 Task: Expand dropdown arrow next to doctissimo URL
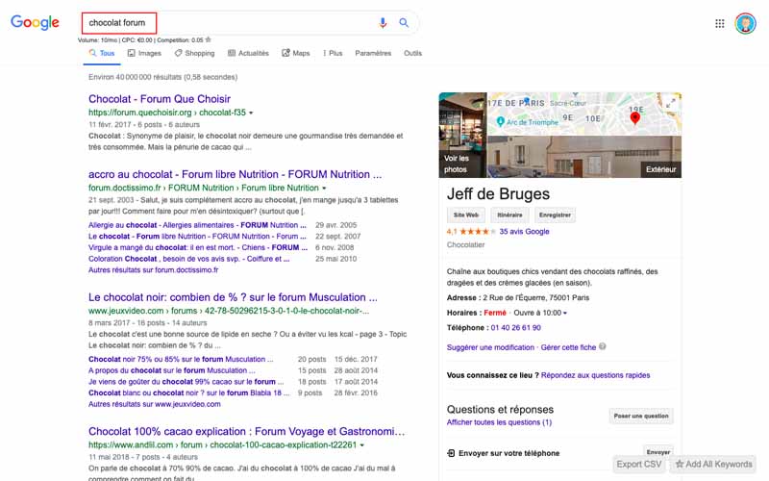pos(324,188)
